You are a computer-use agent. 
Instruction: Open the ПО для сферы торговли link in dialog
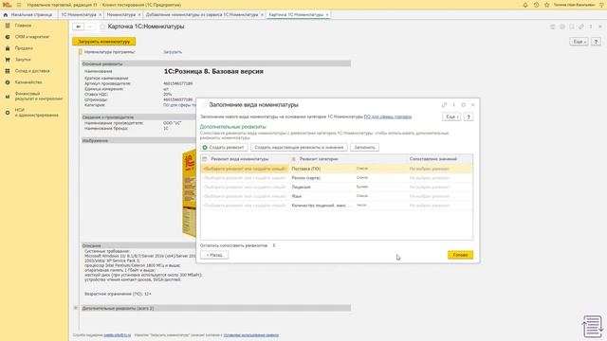pos(388,117)
